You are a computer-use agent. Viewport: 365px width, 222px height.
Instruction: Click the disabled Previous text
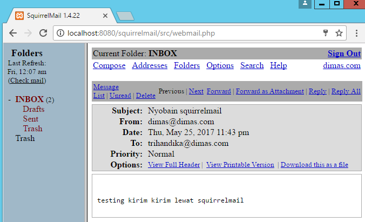tap(171, 91)
